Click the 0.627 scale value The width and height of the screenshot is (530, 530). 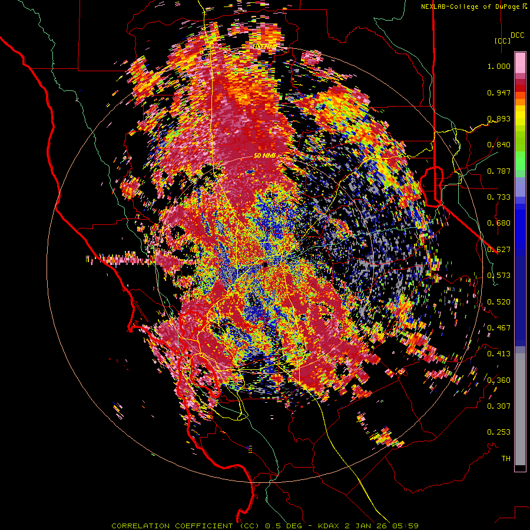499,250
